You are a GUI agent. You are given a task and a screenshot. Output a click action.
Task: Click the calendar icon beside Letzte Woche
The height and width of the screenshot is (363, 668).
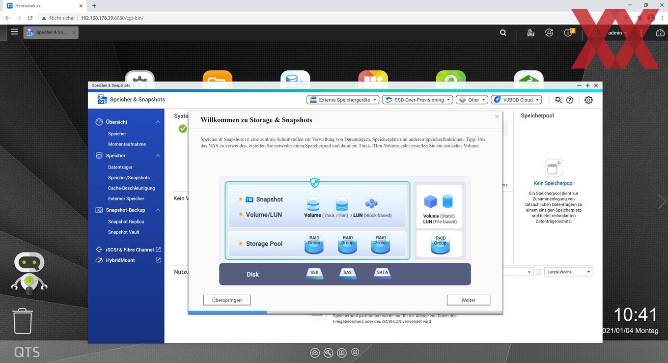(538, 272)
